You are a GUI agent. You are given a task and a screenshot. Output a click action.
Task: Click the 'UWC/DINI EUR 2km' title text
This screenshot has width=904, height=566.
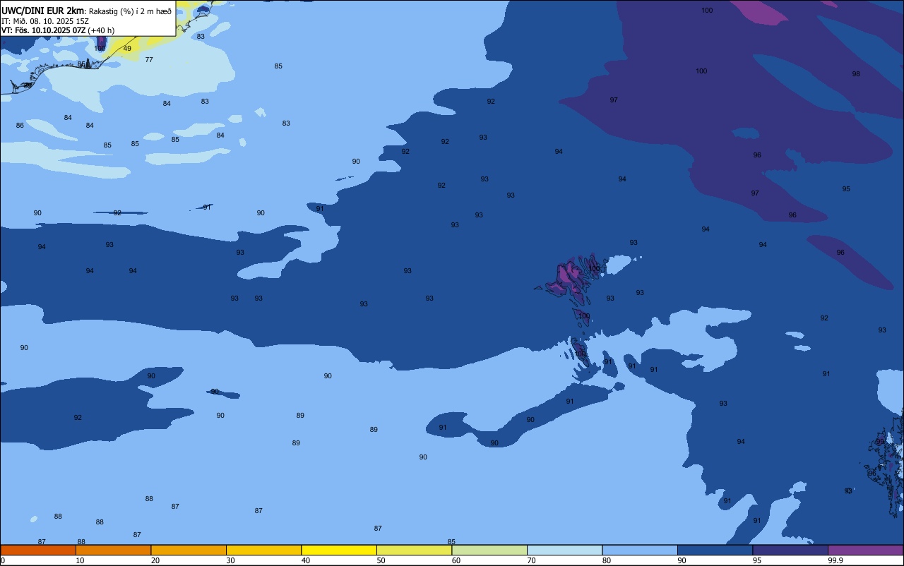click(43, 11)
